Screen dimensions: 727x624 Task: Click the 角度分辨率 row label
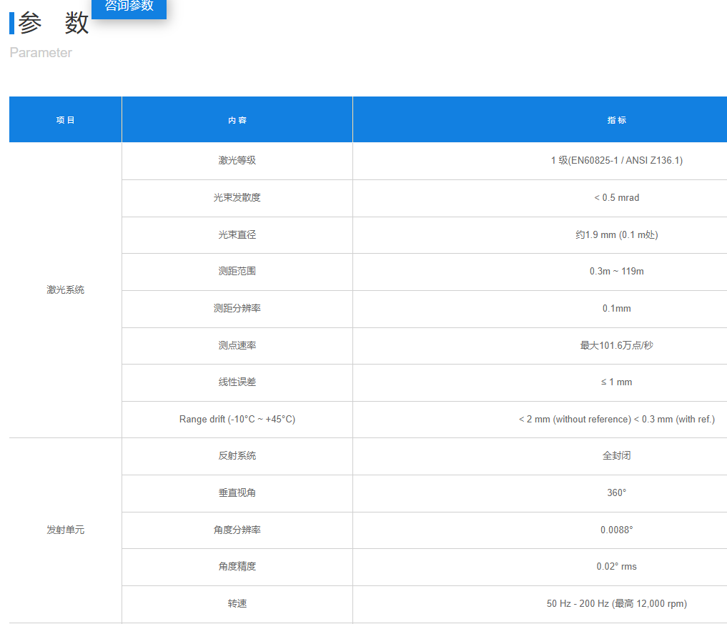click(x=237, y=530)
